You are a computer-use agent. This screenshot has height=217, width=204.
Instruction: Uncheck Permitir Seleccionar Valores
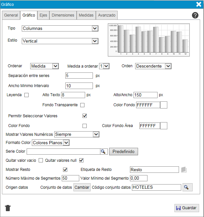point(85,116)
